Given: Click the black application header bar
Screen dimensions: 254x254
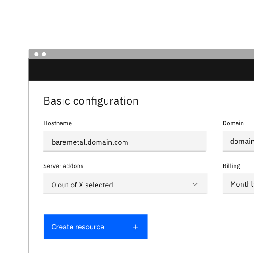Looking at the screenshot, I should point(141,70).
